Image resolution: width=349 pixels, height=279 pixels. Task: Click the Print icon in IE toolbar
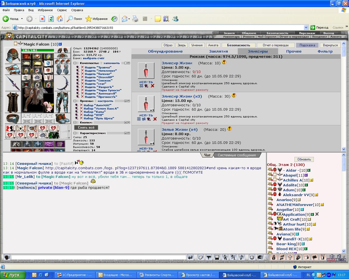[135, 19]
